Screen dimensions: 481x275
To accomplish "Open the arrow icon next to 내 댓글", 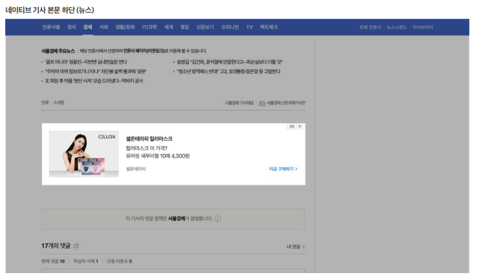I will coord(303,247).
